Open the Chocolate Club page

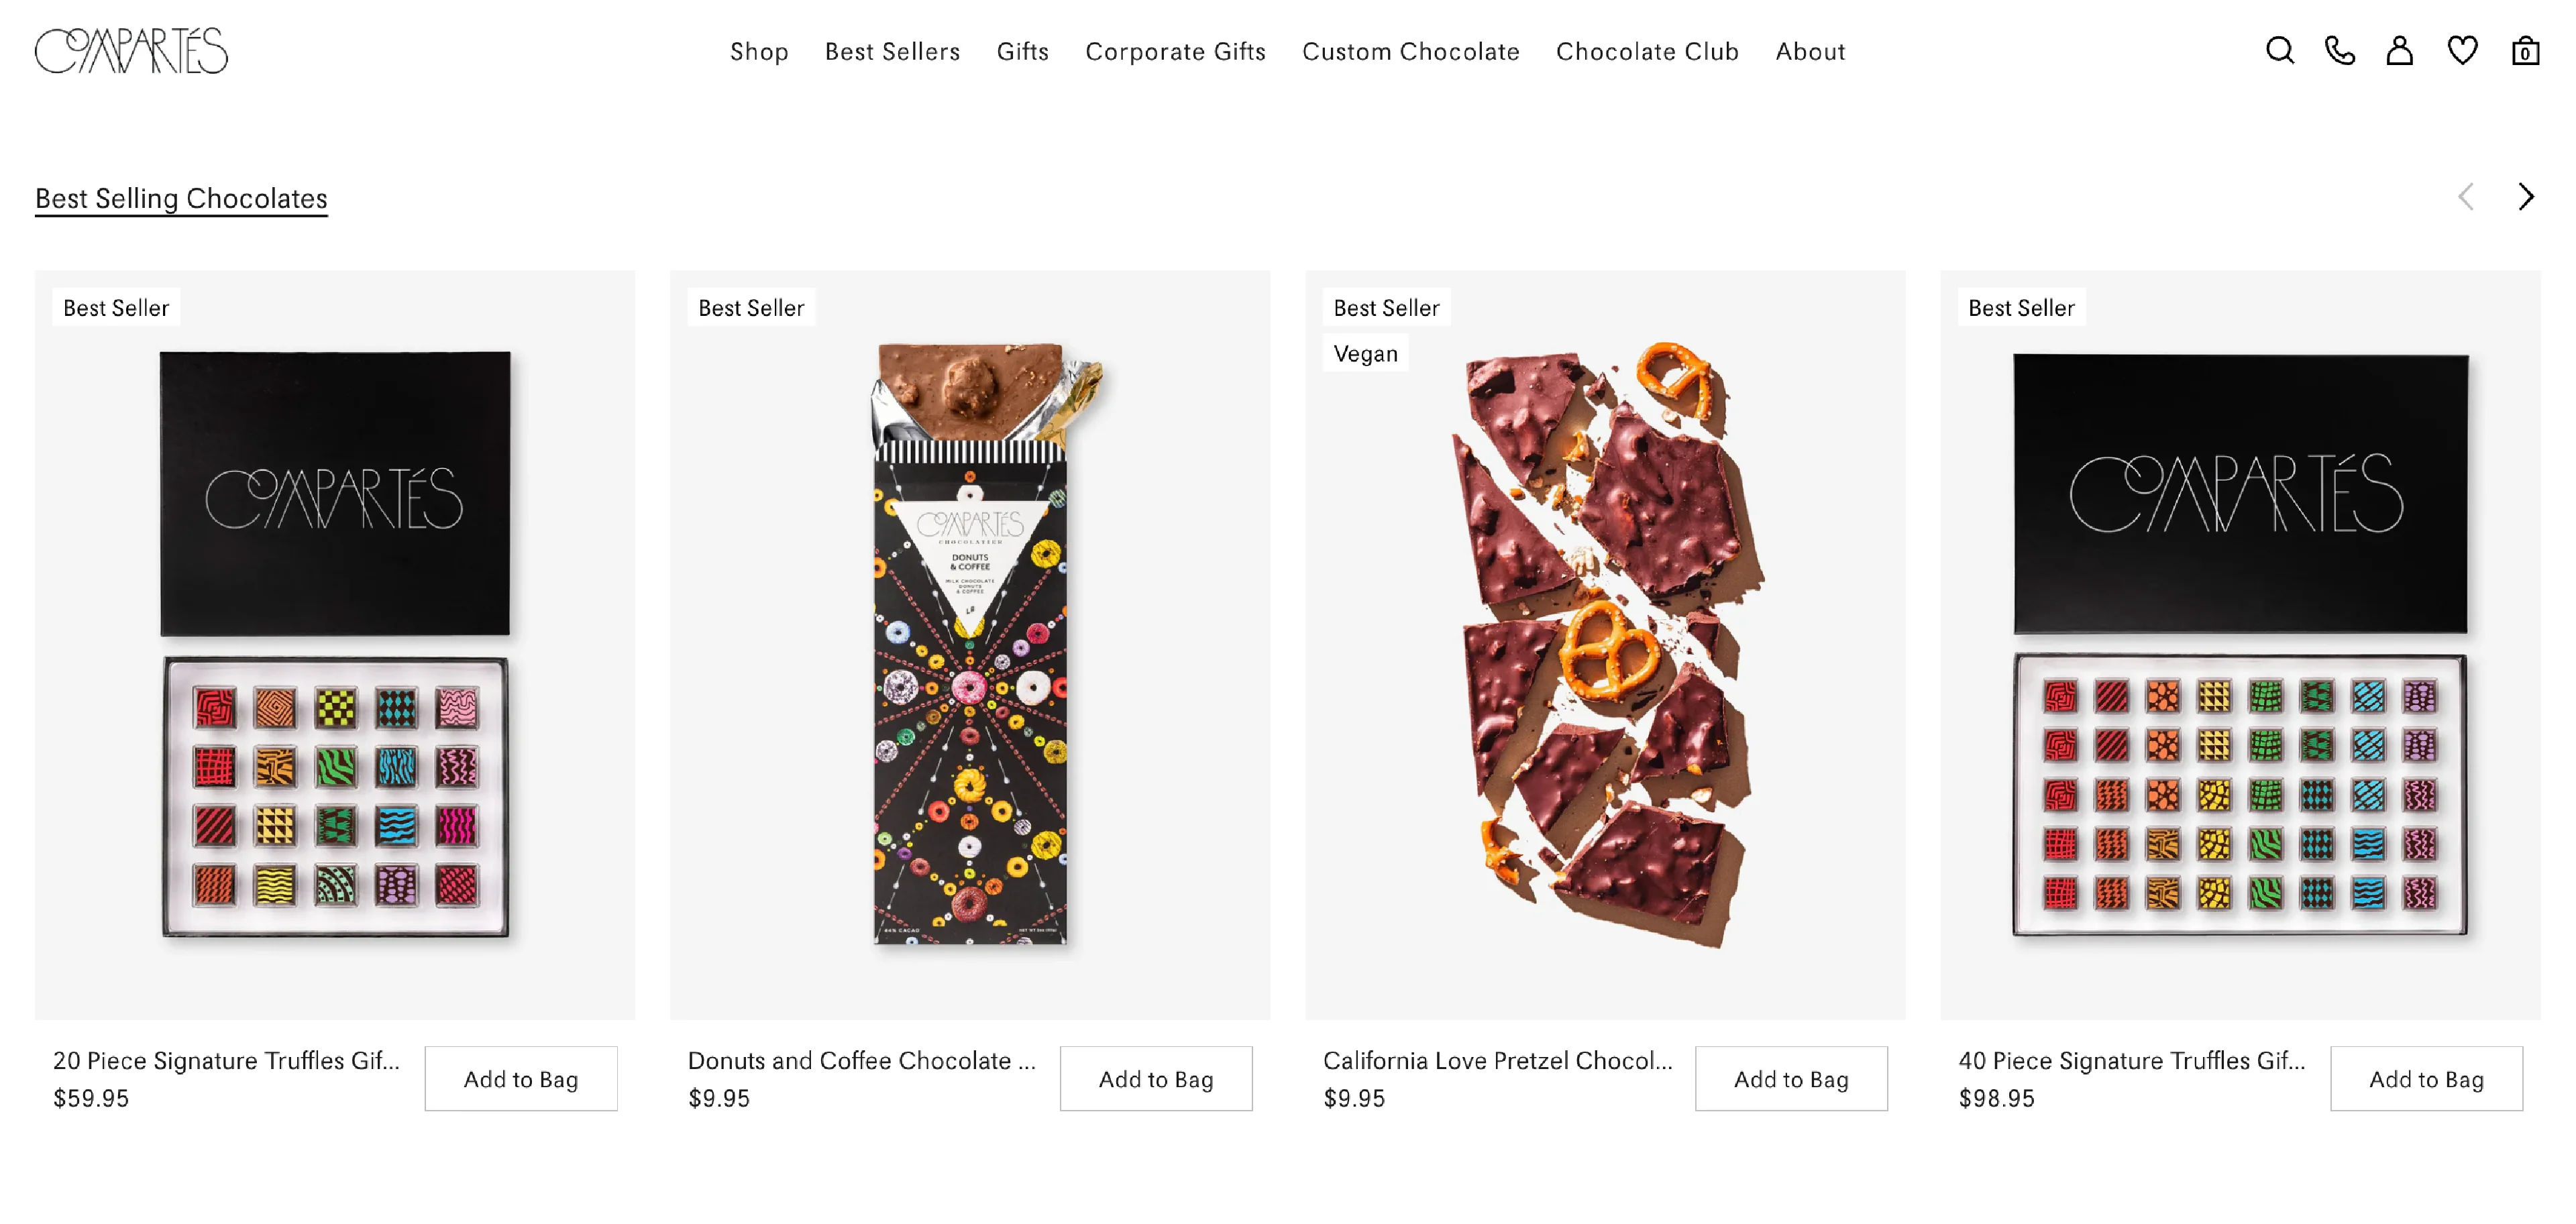pyautogui.click(x=1646, y=51)
